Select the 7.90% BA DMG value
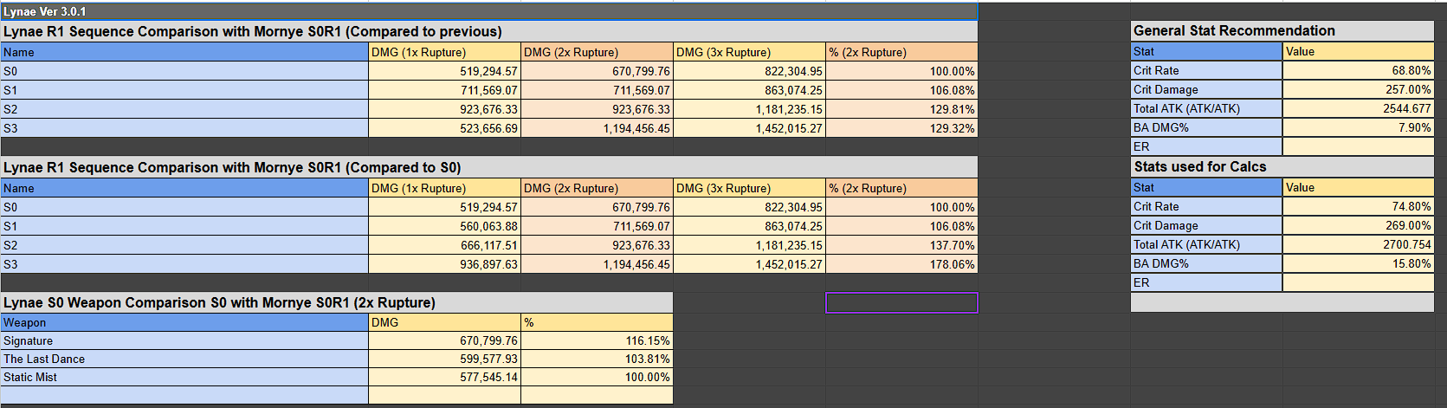 1358,127
